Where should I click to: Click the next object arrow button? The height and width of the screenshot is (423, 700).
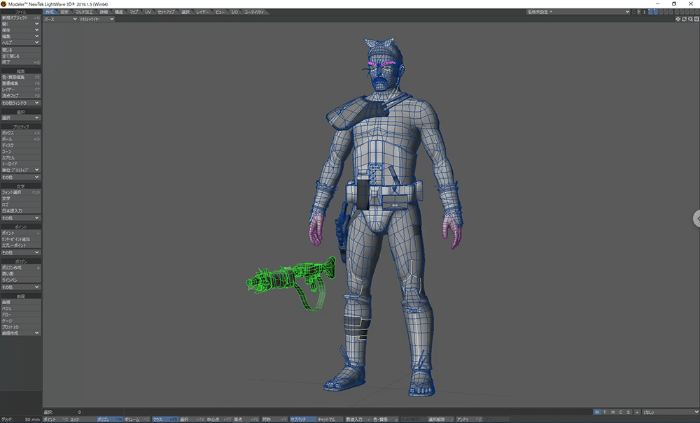point(638,12)
